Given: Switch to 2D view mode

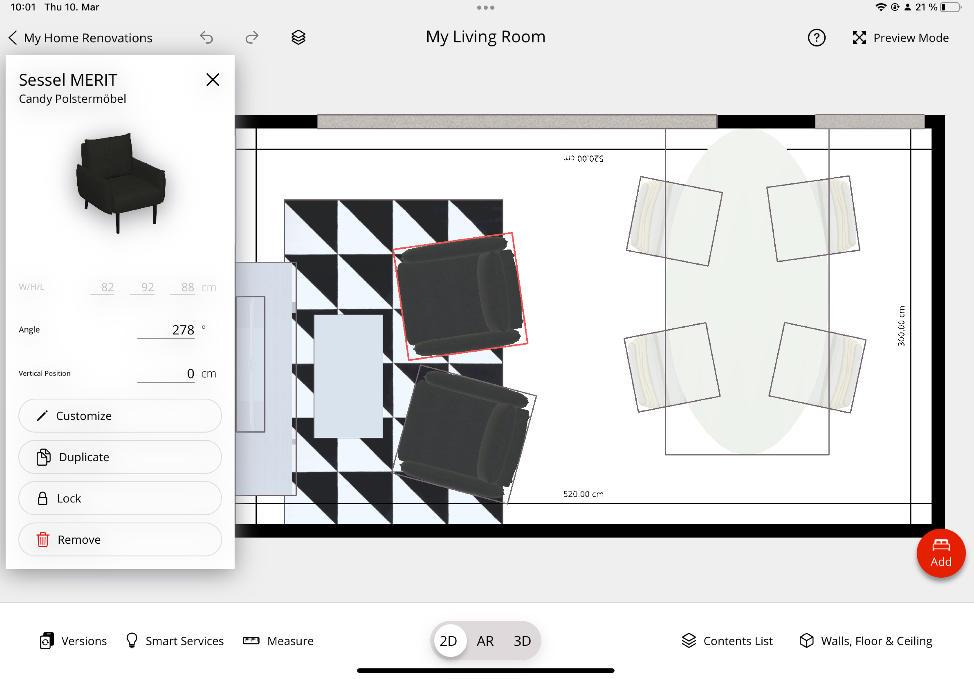Looking at the screenshot, I should pyautogui.click(x=449, y=641).
